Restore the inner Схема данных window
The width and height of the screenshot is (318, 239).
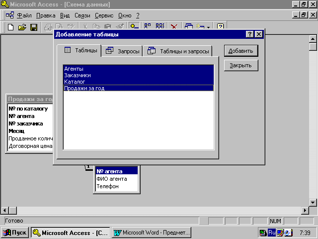click(304, 15)
